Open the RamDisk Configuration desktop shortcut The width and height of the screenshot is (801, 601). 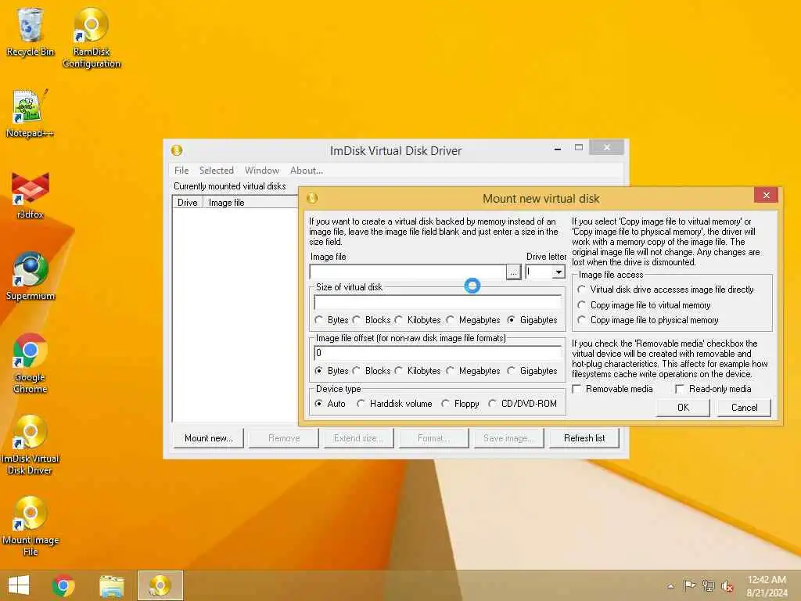(92, 38)
